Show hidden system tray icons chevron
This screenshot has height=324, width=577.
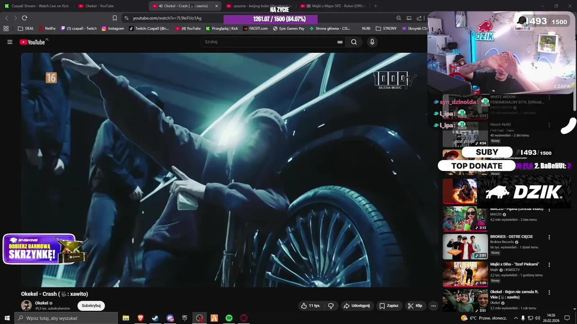(x=516, y=318)
